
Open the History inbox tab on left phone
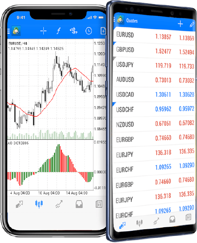79,204
